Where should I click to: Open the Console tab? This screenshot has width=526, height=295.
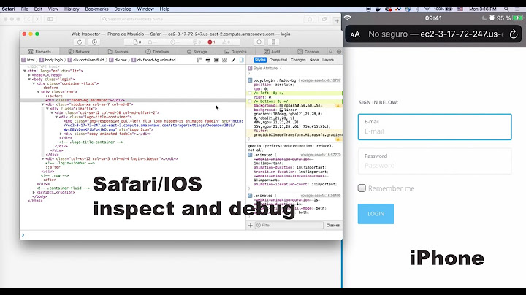308,52
